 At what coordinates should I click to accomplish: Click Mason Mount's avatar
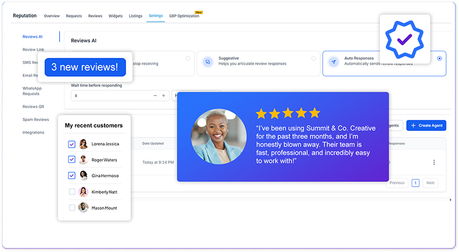point(84,207)
